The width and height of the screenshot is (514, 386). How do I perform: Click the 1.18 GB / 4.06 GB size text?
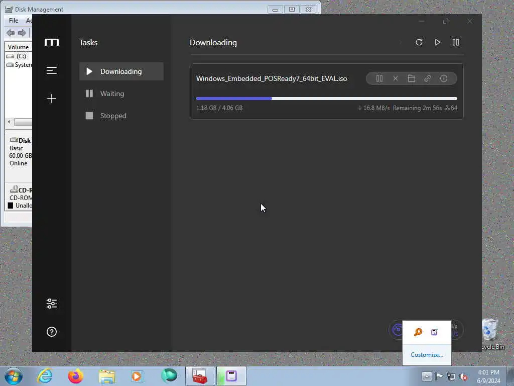click(x=219, y=108)
